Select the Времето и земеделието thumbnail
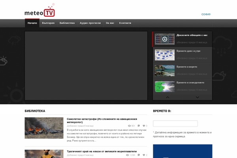The height and width of the screenshot is (158, 237). 165,87
